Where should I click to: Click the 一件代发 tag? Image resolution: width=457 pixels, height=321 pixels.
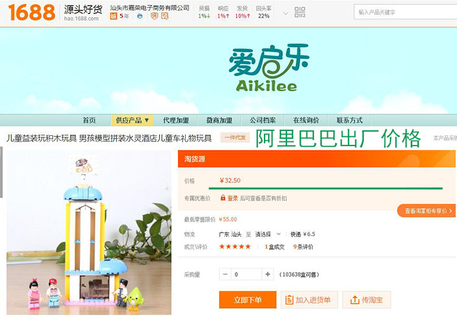(x=235, y=137)
